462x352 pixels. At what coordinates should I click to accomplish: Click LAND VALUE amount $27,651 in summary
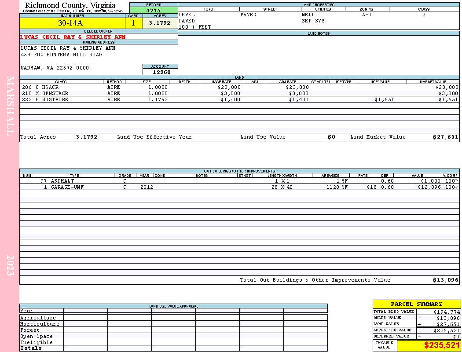(448, 324)
